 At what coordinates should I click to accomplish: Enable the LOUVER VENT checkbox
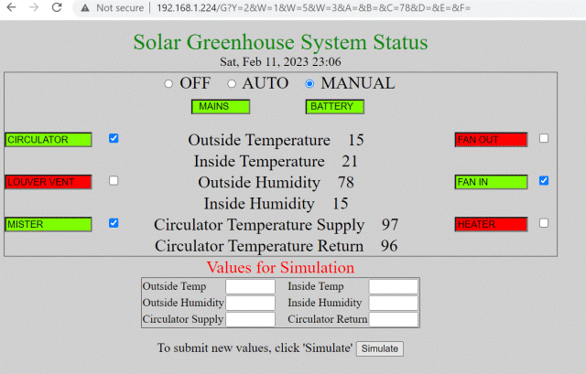pos(114,181)
